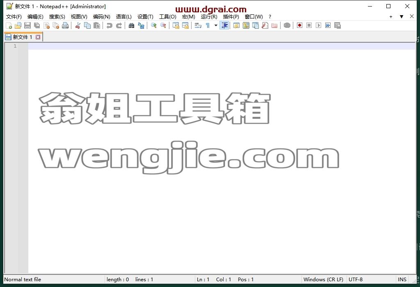420x287 pixels.
Task: Open the dropdown arrow beside the pilcrow icon
Action: (216, 25)
